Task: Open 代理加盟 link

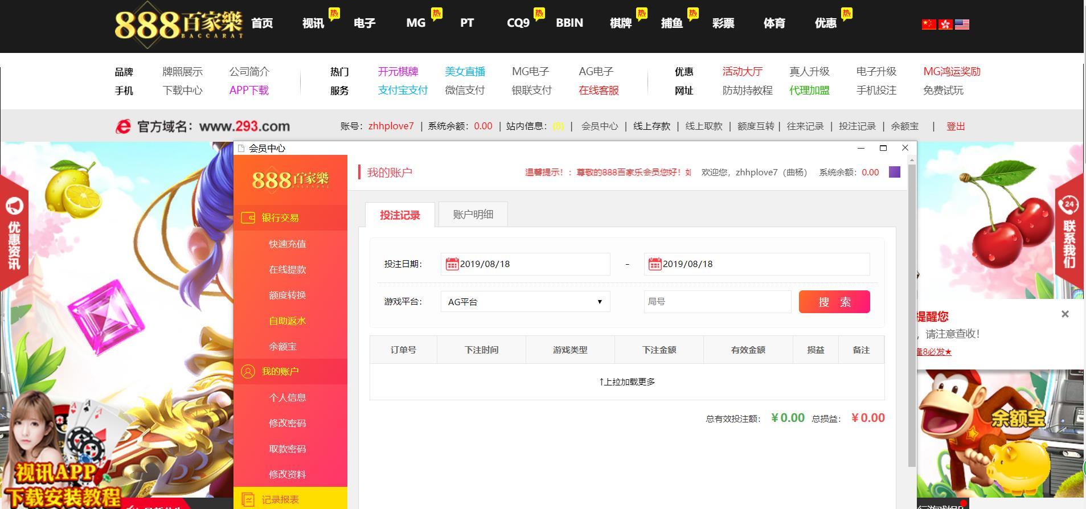Action: click(x=809, y=90)
